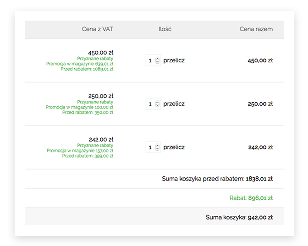Image resolution: width=308 pixels, height=246 pixels.
Task: Increase quantity arrow for the 450,00 zł item
Action: (157, 59)
